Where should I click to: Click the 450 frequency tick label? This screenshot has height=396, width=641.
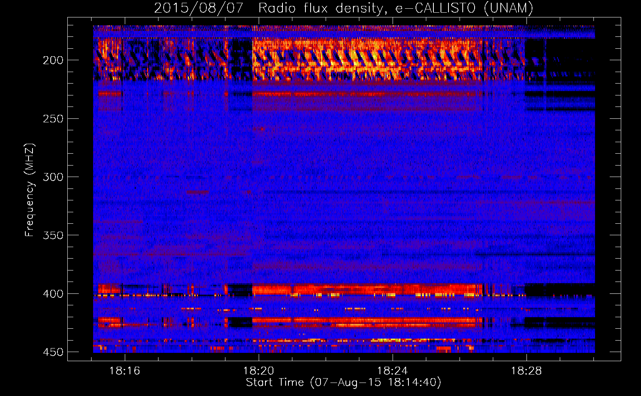tap(53, 352)
